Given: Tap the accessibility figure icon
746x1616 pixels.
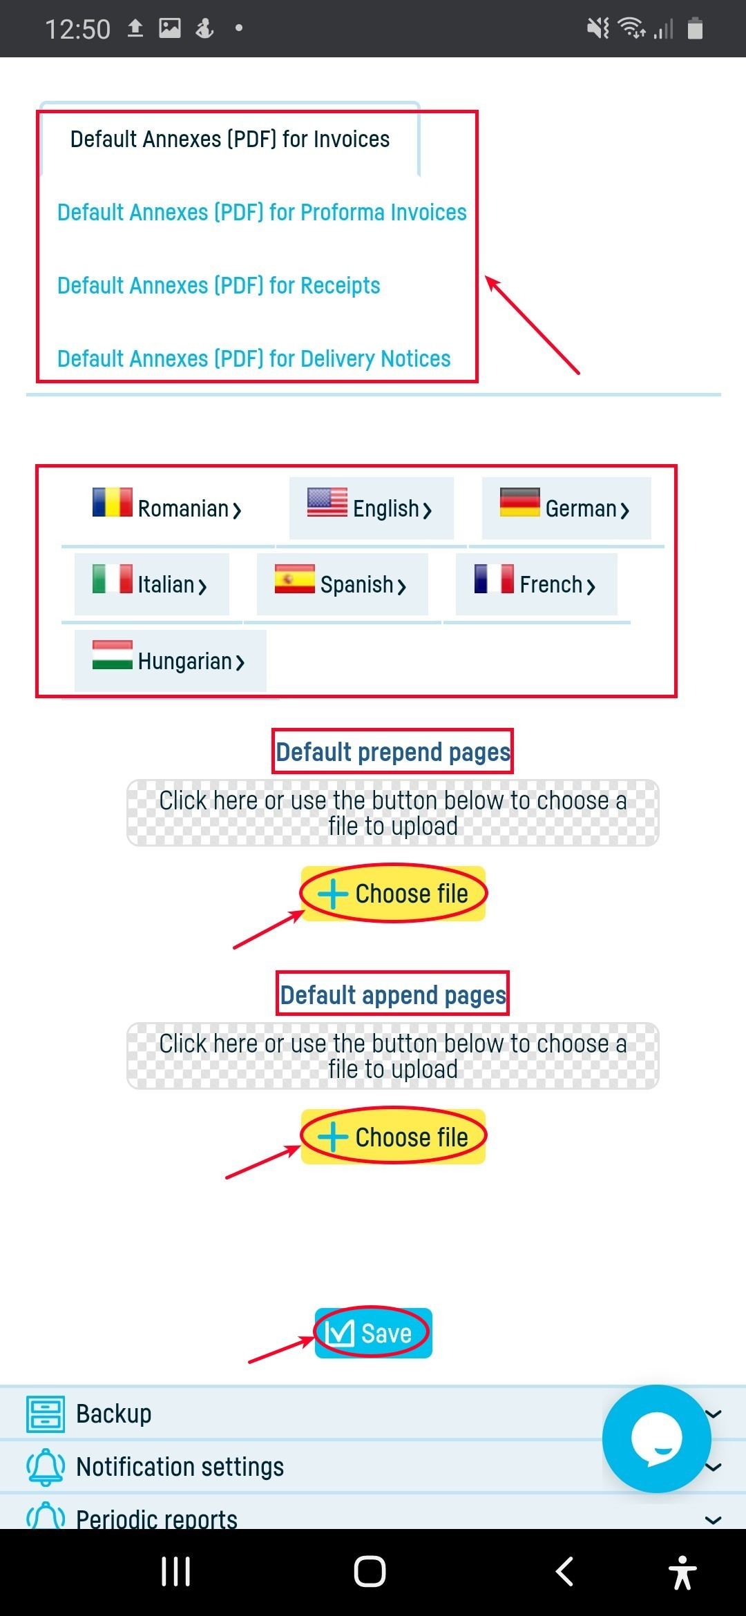Looking at the screenshot, I should coord(682,1572).
